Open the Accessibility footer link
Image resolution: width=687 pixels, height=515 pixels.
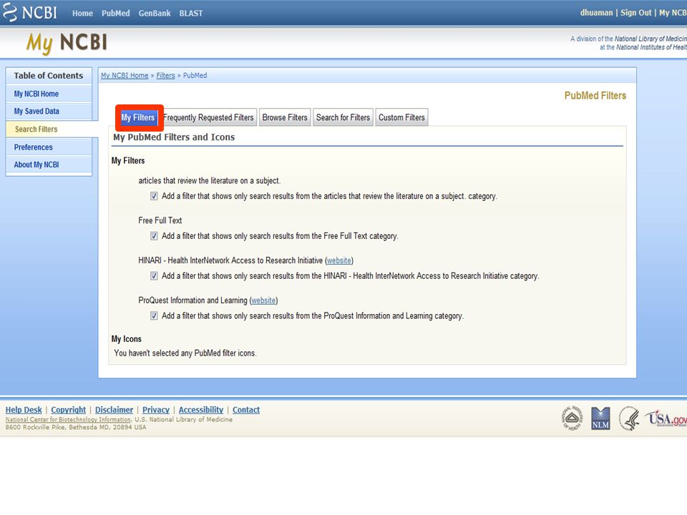click(200, 410)
